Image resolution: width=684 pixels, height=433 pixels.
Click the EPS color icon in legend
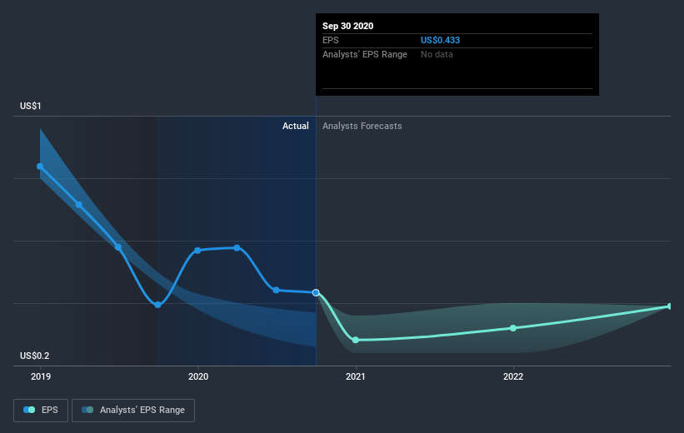tap(29, 410)
